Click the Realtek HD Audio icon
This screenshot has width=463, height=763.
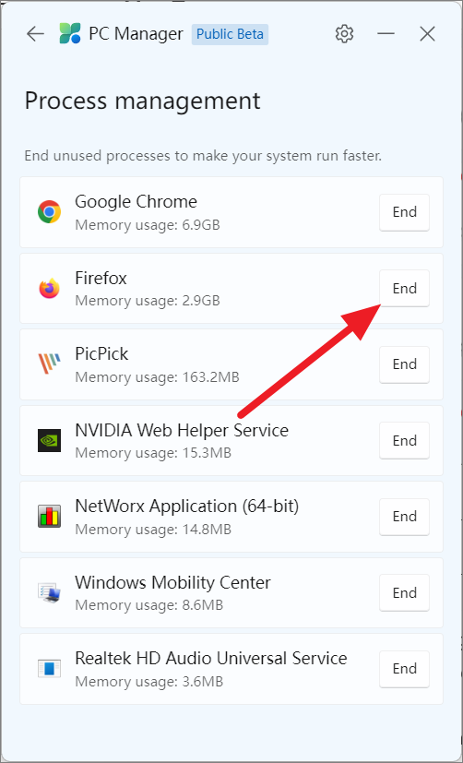click(49, 669)
